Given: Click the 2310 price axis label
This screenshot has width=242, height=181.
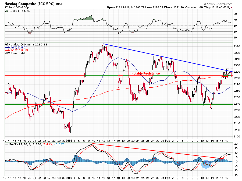Looking at the screenshot, I should [237, 59].
